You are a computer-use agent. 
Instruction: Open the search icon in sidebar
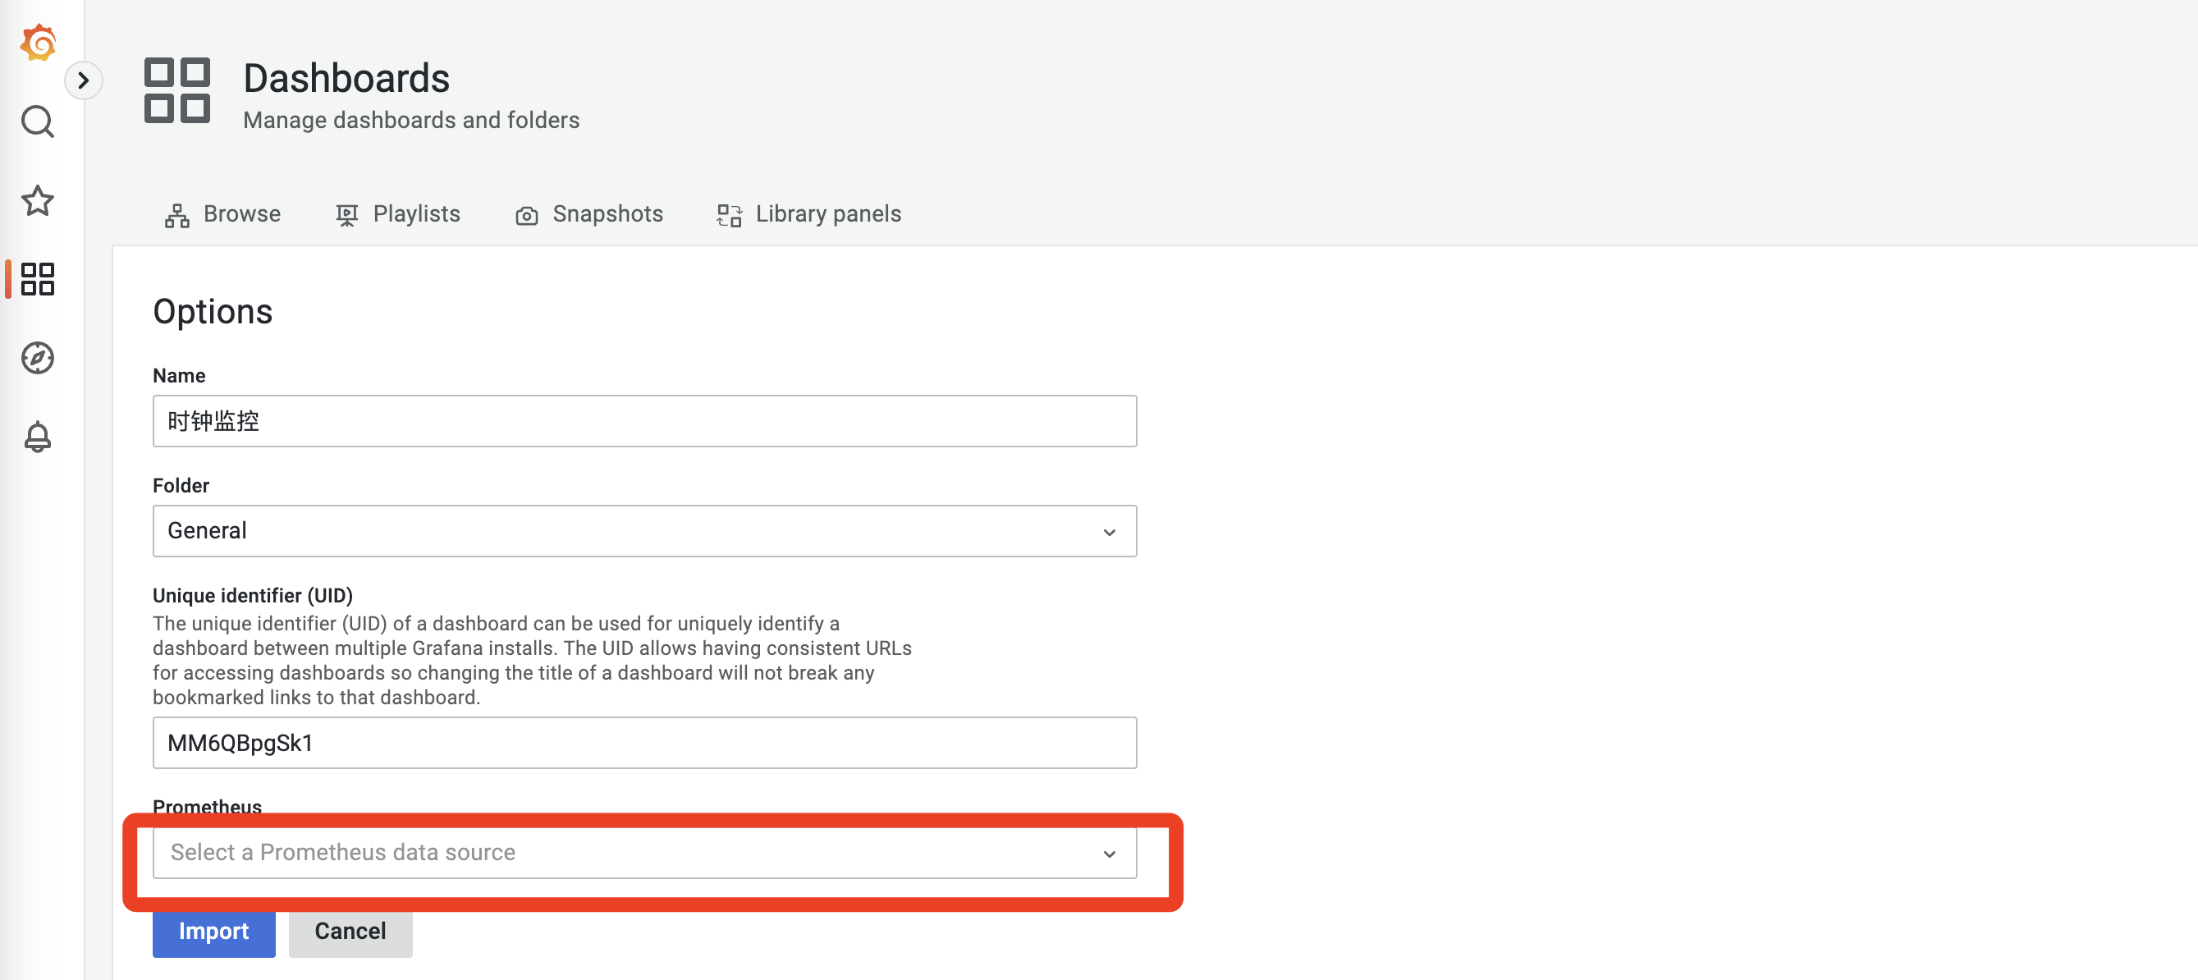[x=38, y=122]
